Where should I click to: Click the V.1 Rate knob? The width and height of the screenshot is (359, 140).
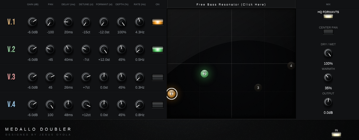[139, 22]
